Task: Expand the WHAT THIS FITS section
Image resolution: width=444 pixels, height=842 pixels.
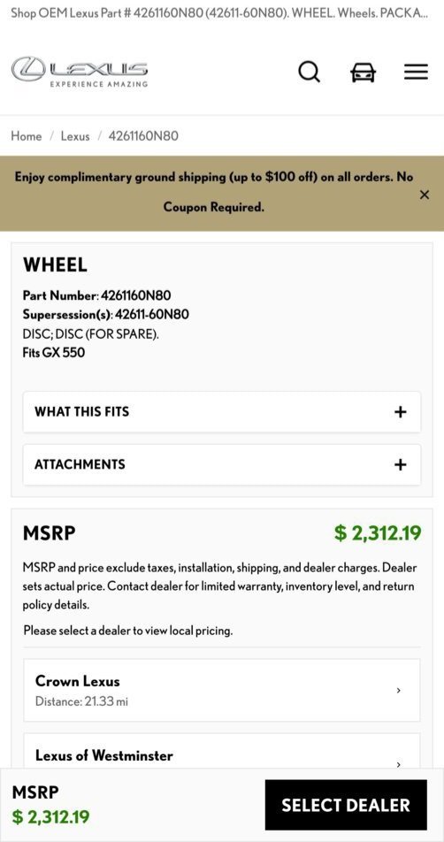Action: [x=222, y=412]
